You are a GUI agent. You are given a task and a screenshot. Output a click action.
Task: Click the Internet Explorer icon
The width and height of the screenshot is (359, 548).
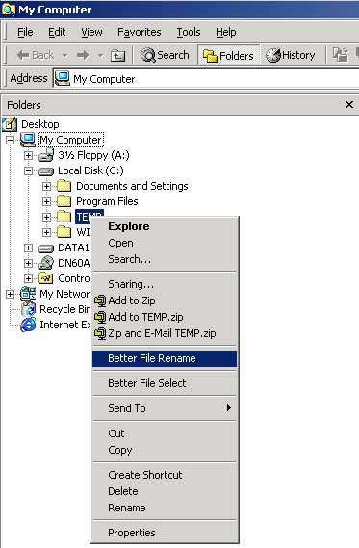pos(28,325)
